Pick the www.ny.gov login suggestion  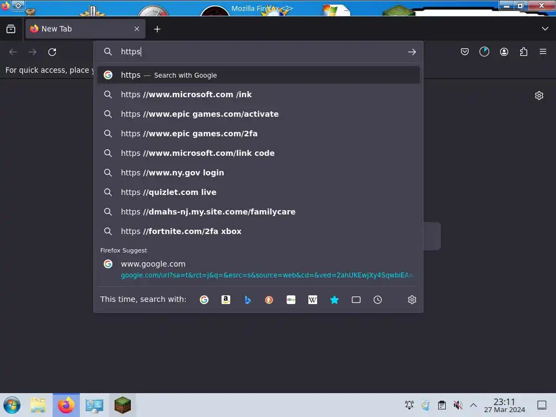(258, 172)
